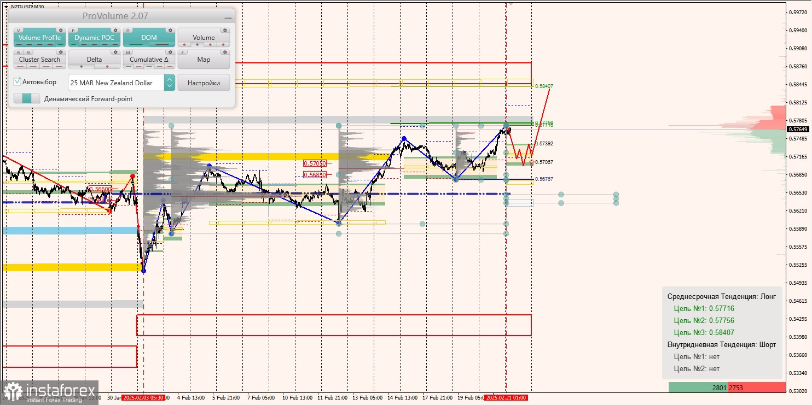Open DOM gear settings
This screenshot has width=812, height=405.
pos(170,30)
